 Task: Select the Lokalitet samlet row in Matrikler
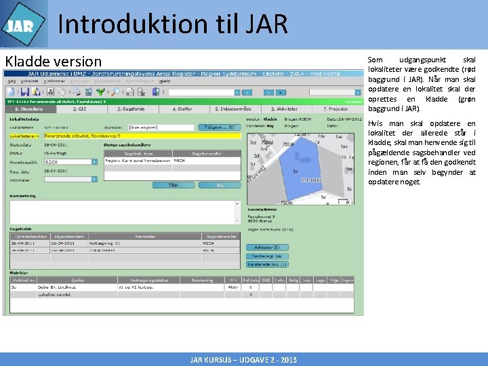[182, 294]
